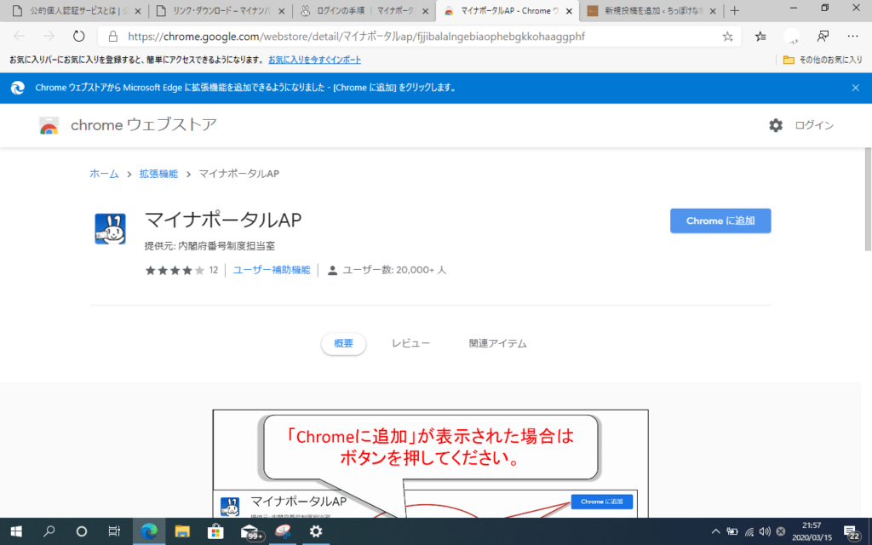
Task: Open the user profile icon
Action: pos(791,37)
